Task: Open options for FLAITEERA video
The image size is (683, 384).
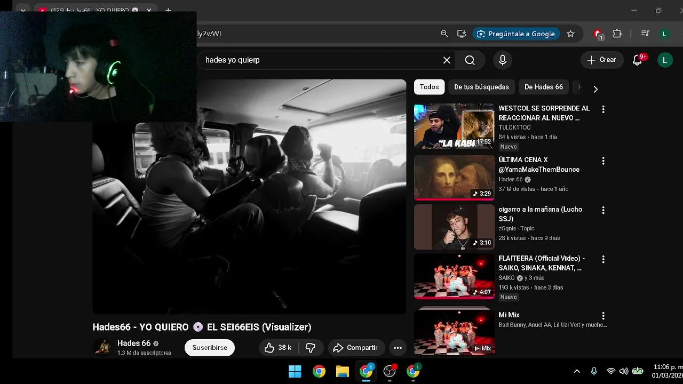Action: [x=603, y=260]
